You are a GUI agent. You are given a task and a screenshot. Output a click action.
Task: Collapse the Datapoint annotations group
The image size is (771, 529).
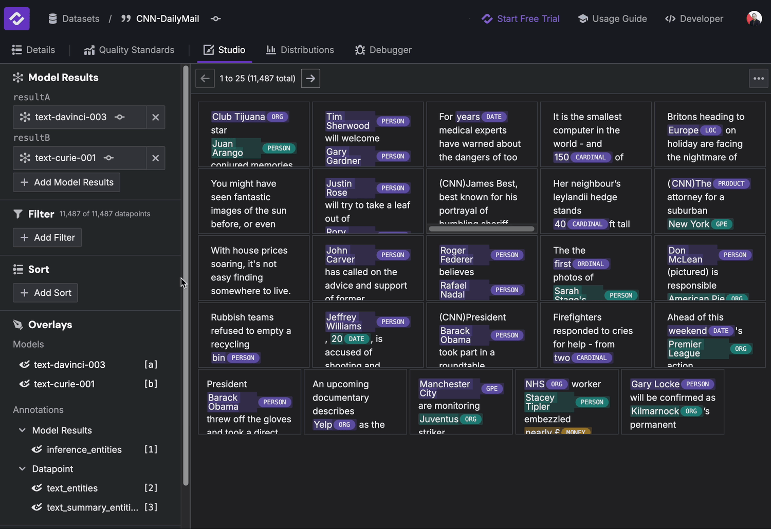(x=21, y=469)
